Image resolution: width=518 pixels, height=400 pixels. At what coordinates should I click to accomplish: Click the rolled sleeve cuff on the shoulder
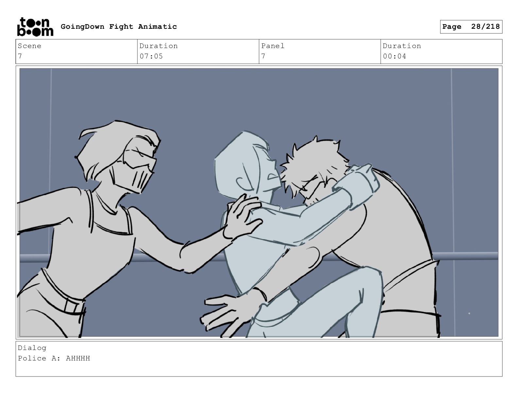point(363,180)
